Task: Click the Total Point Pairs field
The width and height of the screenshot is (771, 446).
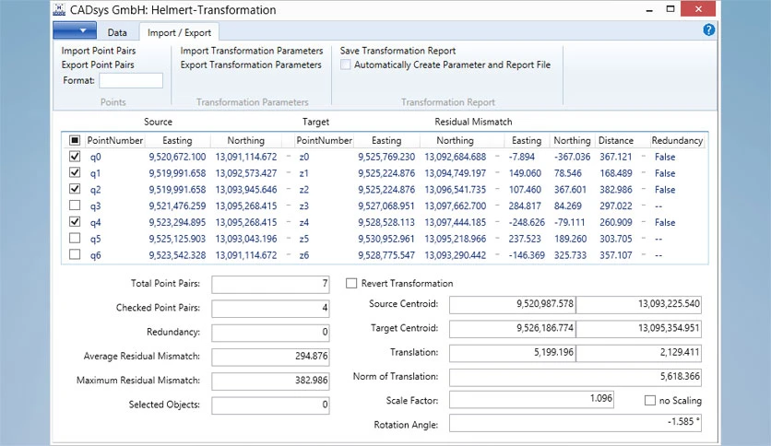Action: click(270, 284)
